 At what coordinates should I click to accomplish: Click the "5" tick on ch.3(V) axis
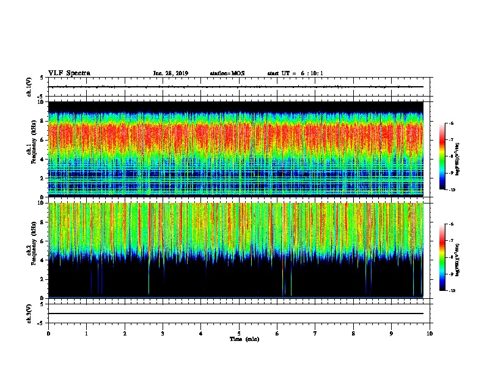pos(42,304)
